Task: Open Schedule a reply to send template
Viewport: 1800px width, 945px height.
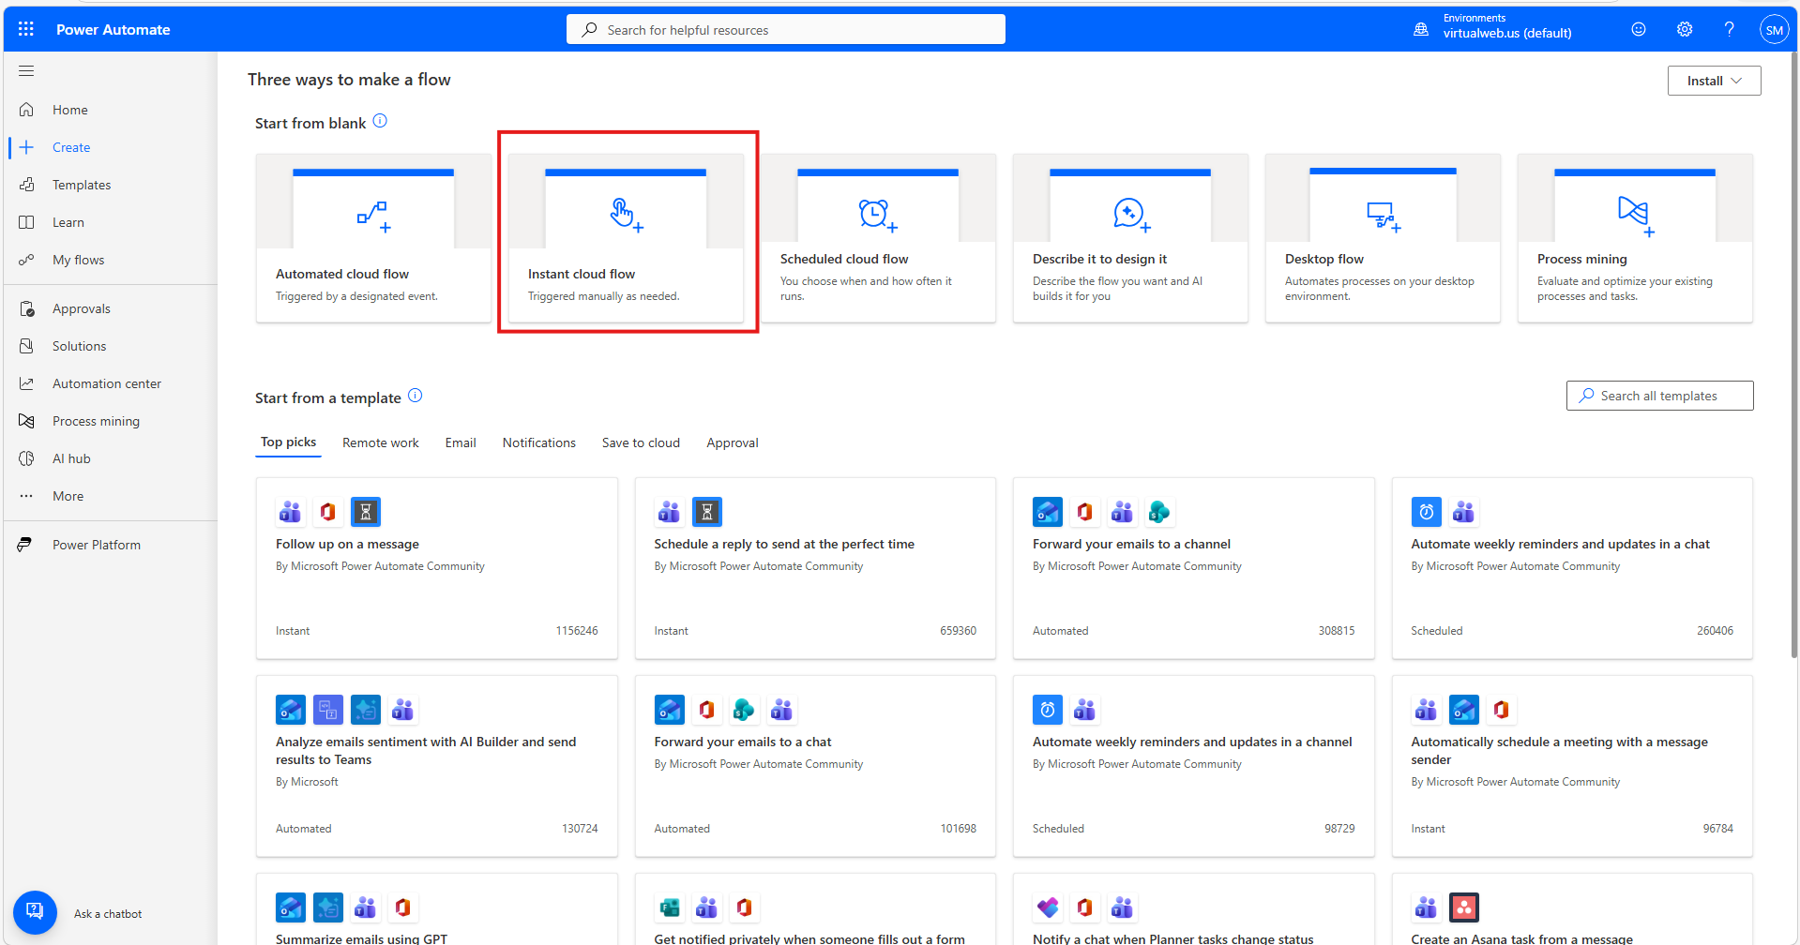Action: 815,568
